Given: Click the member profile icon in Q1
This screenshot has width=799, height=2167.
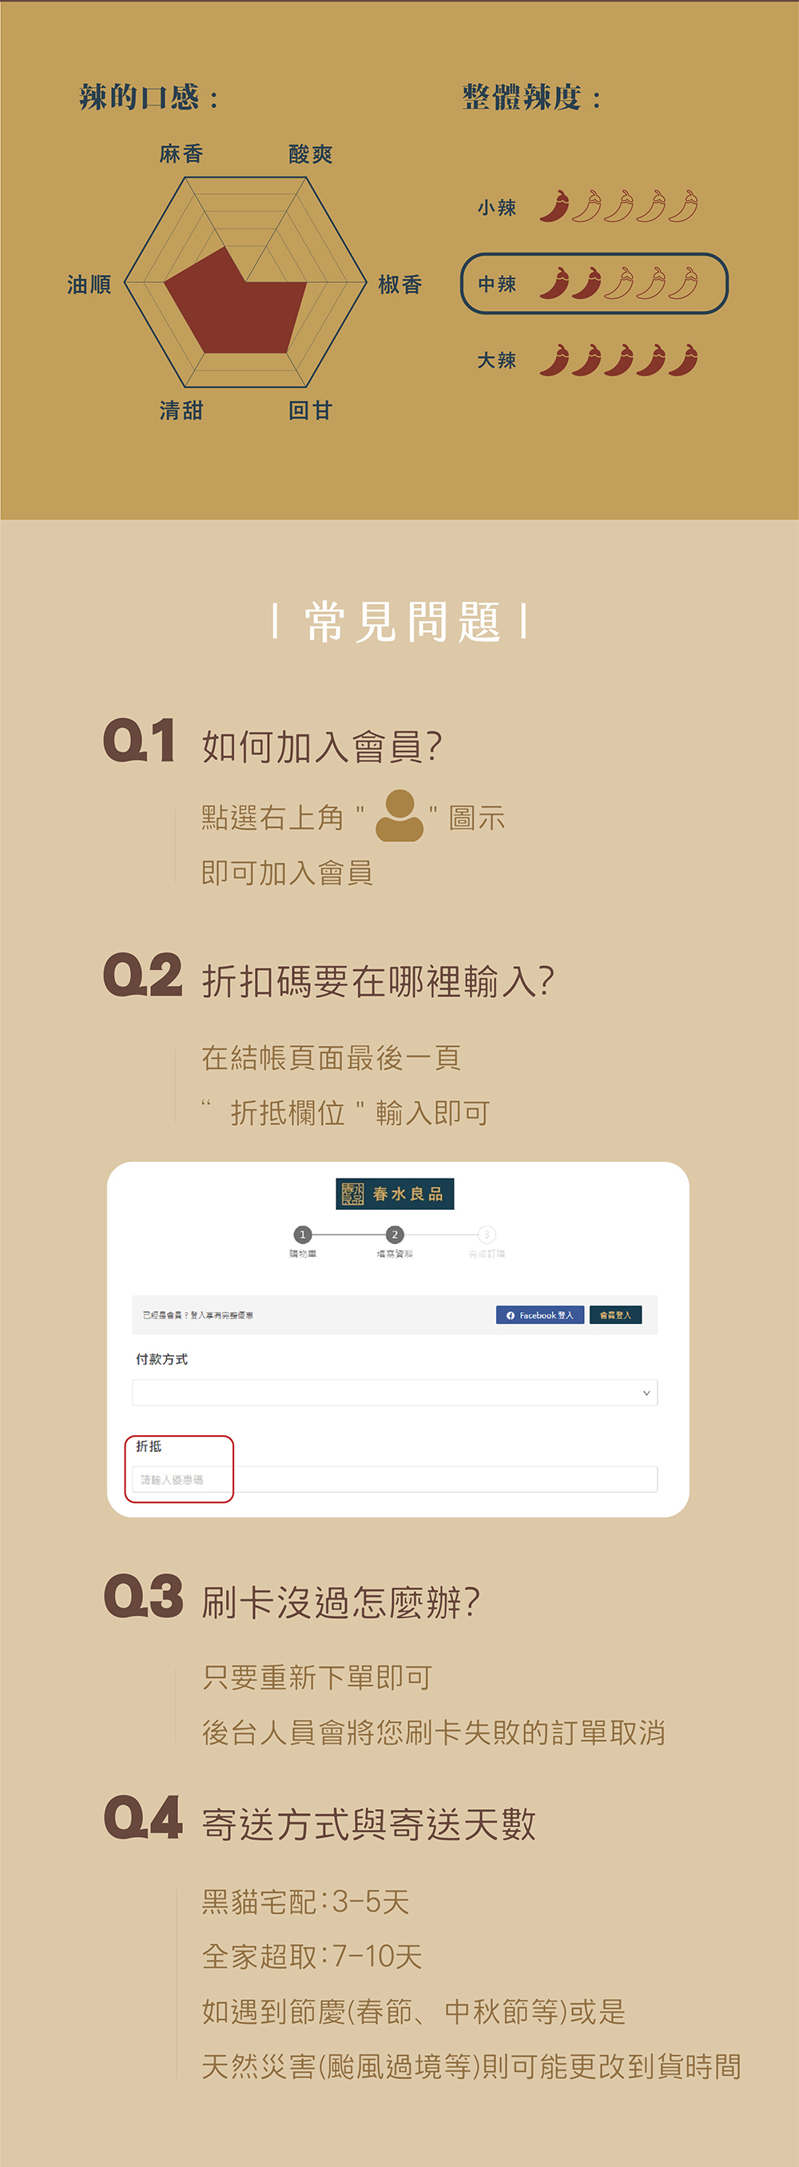Looking at the screenshot, I should [399, 815].
